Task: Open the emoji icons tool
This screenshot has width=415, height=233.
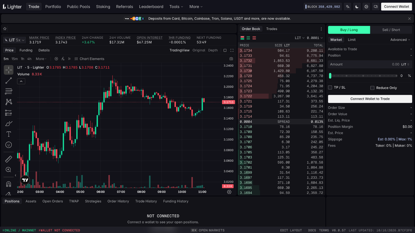Action: click(9, 145)
